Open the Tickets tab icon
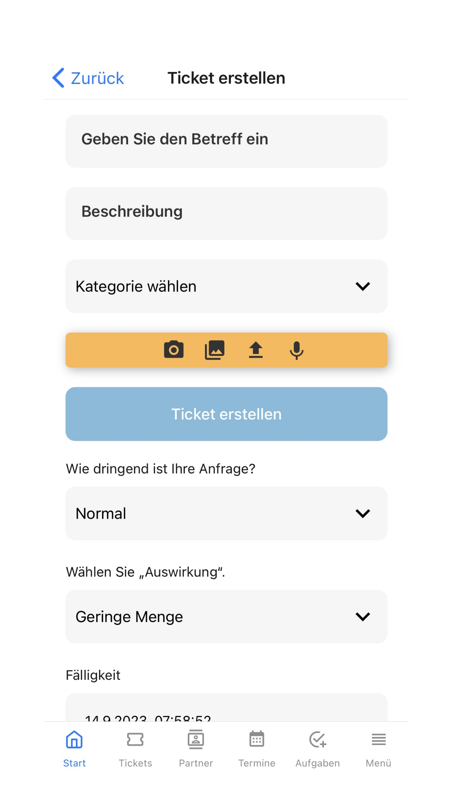Image resolution: width=453 pixels, height=806 pixels. pyautogui.click(x=135, y=740)
